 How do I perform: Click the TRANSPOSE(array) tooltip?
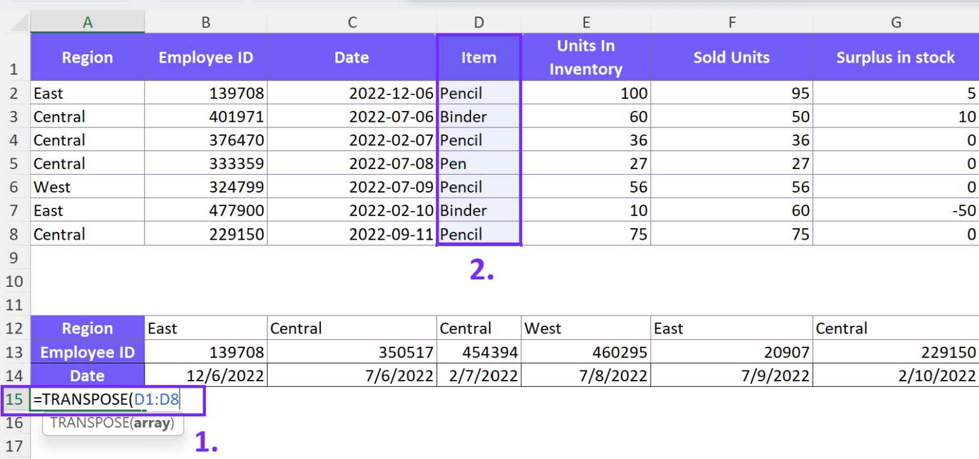113,423
